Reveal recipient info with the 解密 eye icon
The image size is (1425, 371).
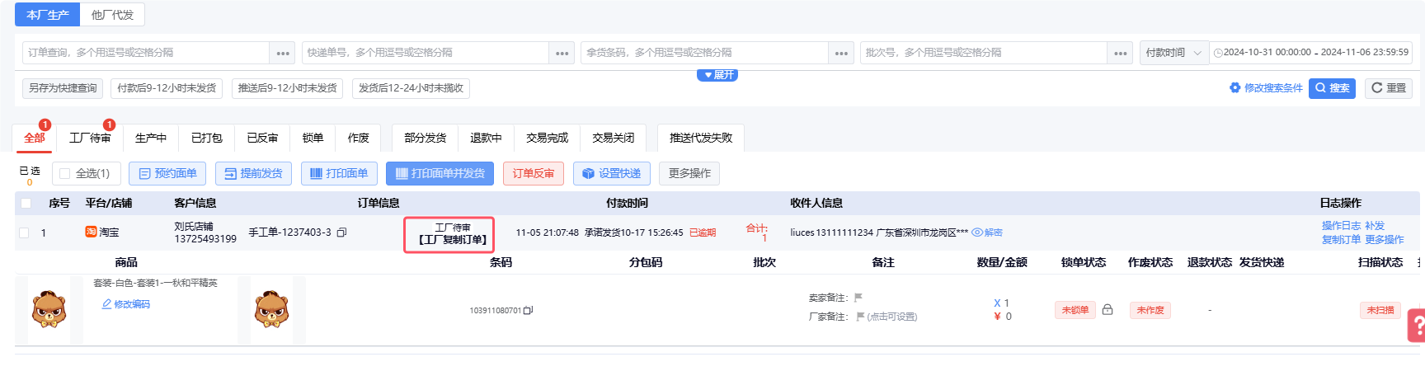977,232
